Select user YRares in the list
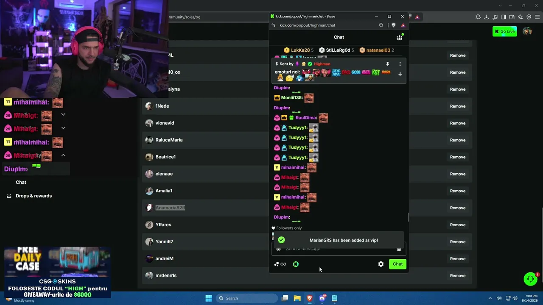 [x=163, y=225]
